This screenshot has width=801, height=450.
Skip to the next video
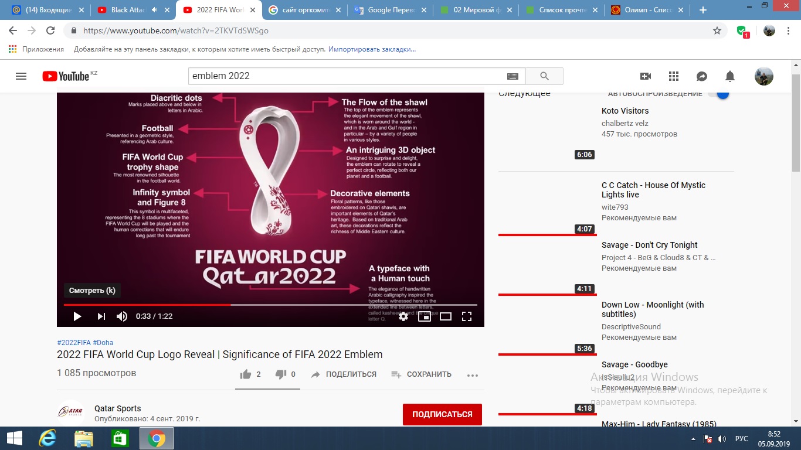click(101, 316)
